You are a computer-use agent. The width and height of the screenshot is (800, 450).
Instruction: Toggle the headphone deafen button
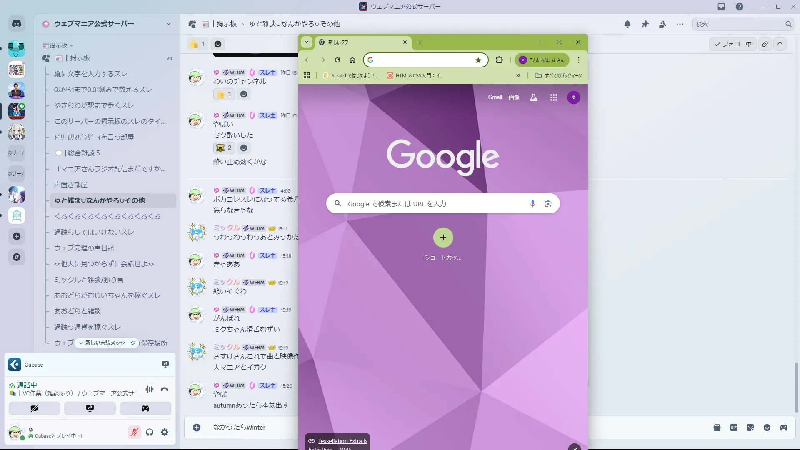[150, 432]
